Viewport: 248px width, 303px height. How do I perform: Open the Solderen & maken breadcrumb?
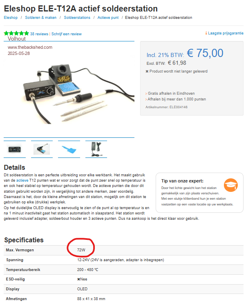click(41, 18)
